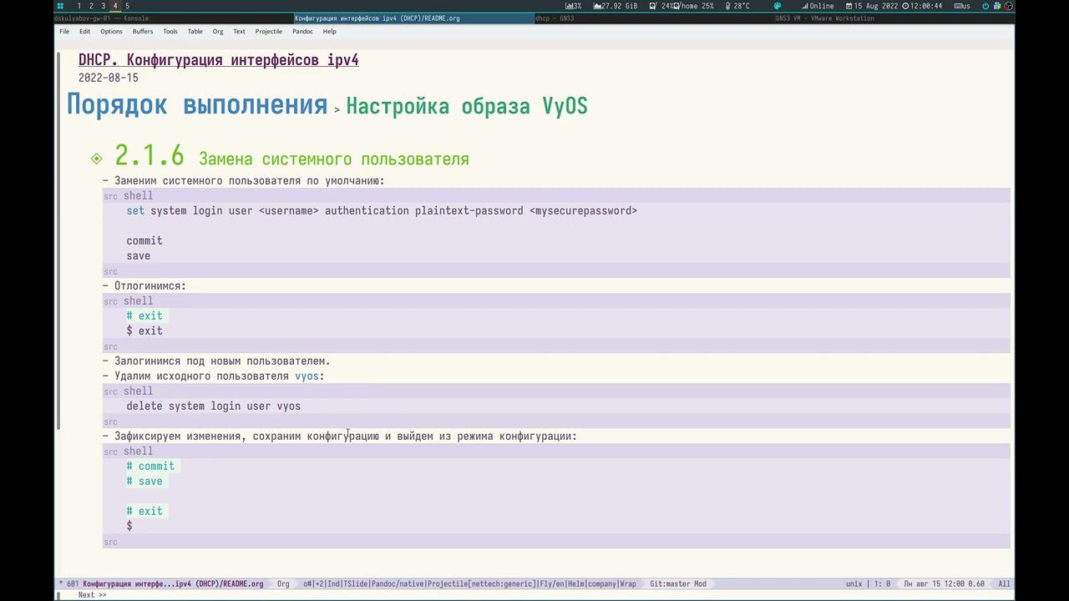
Task: Click the Projectile[nettech:generic] mode-line indicator
Action: pyautogui.click(x=482, y=583)
